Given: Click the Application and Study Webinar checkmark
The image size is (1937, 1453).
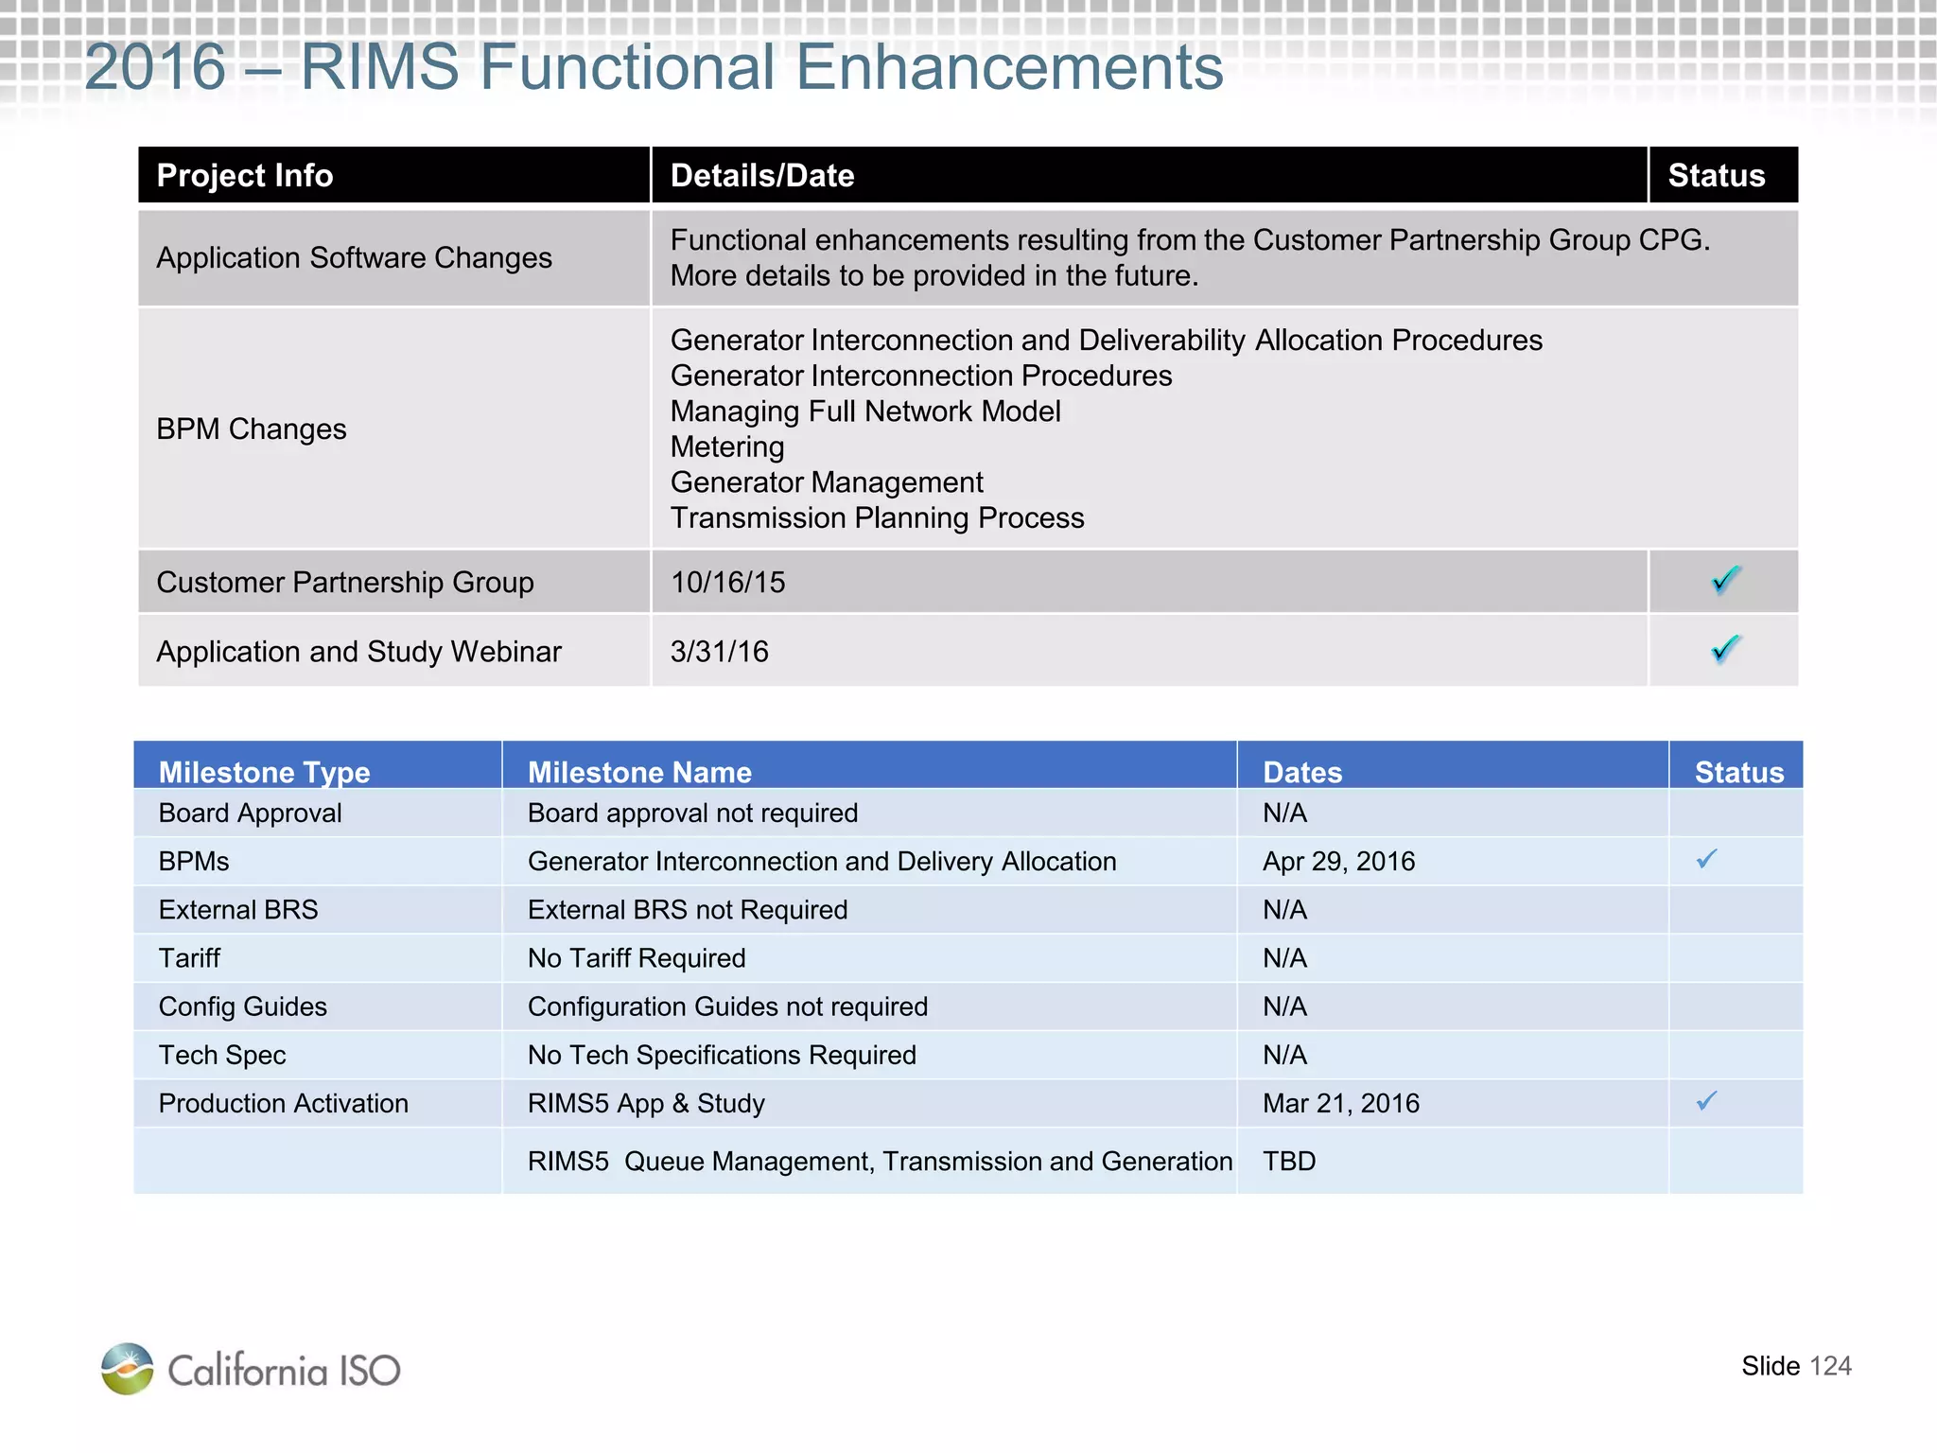Looking at the screenshot, I should (1726, 649).
